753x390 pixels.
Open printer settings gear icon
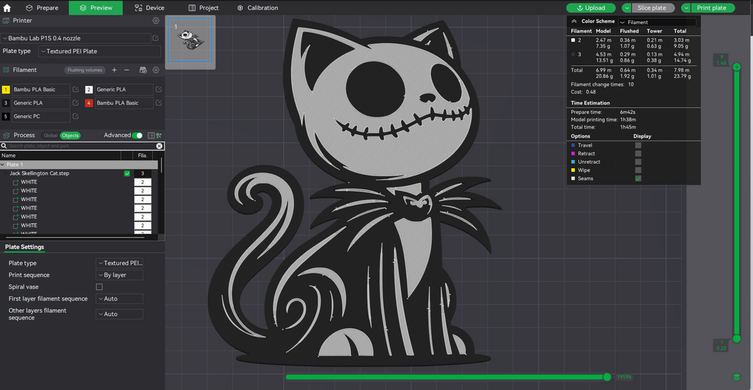tap(156, 21)
